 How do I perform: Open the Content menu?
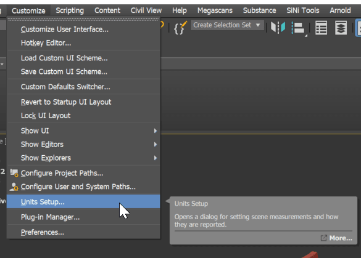107,10
